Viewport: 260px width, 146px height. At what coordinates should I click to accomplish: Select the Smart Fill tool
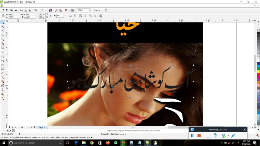coord(3,43)
